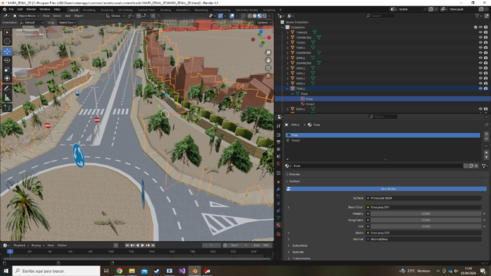
Task: Hide the 1ROAD object in viewport
Action: click(x=480, y=42)
